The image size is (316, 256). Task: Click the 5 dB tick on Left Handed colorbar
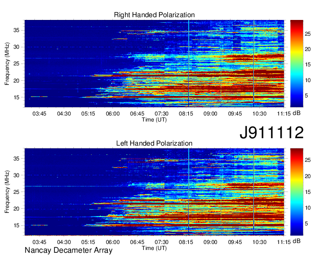pyautogui.click(x=307, y=224)
